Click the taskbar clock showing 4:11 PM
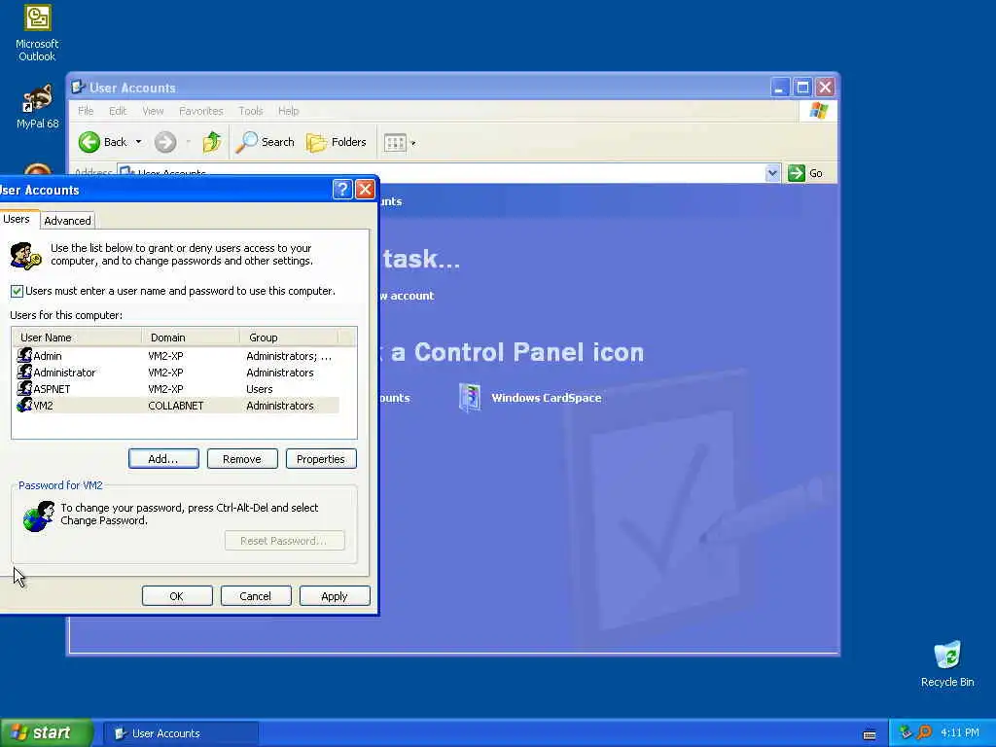This screenshot has width=996, height=747. (960, 732)
